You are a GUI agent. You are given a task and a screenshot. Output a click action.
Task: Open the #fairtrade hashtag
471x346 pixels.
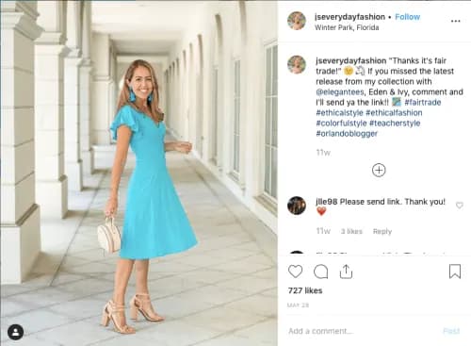click(x=423, y=102)
